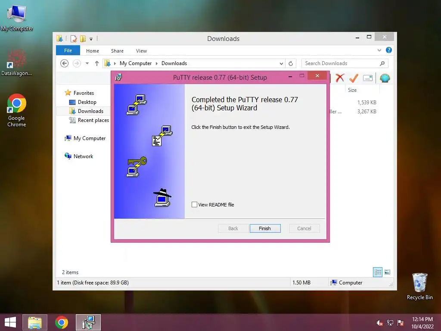Click the Cancel button in setup wizard

(x=304, y=228)
